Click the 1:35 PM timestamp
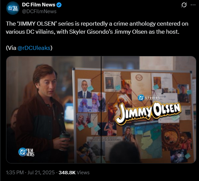The image size is (199, 181). pyautogui.click(x=15, y=173)
